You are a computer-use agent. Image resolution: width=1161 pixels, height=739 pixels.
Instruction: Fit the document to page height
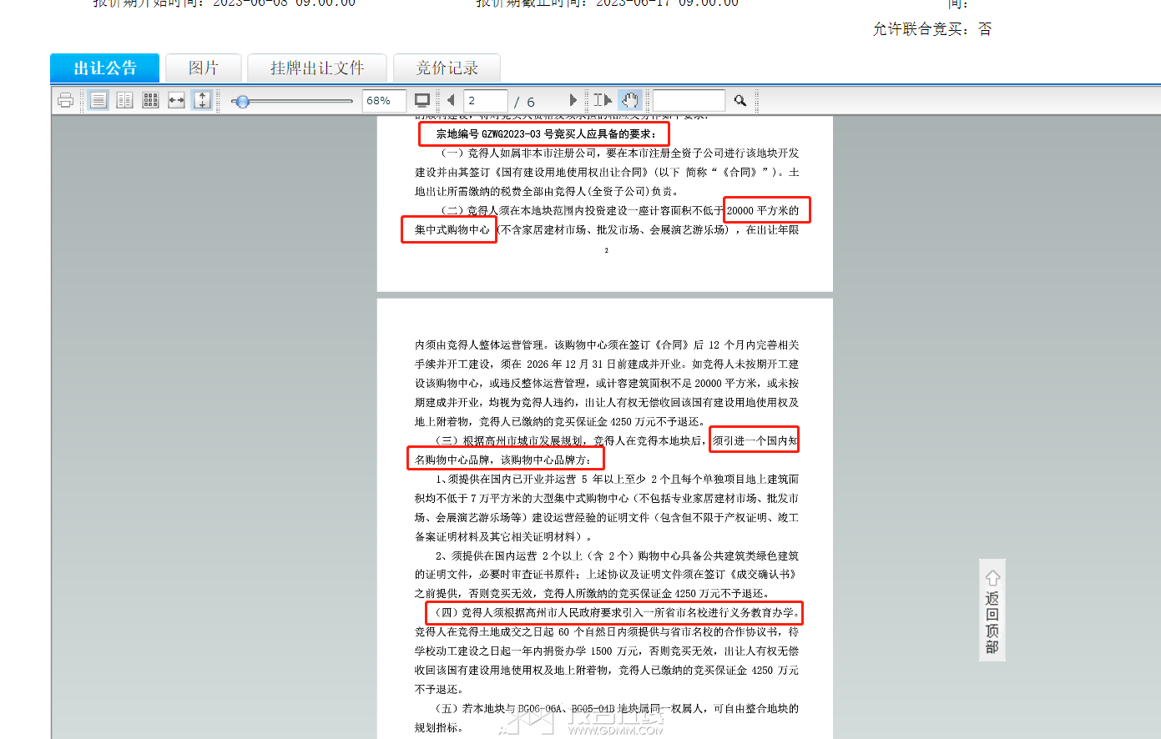coord(202,101)
